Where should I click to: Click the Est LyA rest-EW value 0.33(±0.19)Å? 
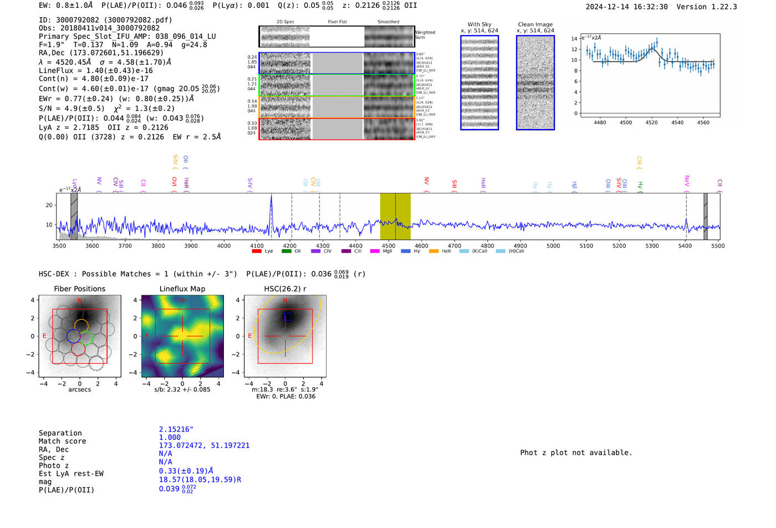click(186, 471)
